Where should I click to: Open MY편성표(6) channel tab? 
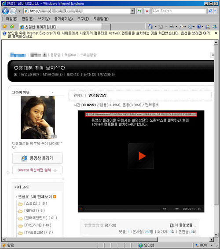(x=53, y=75)
